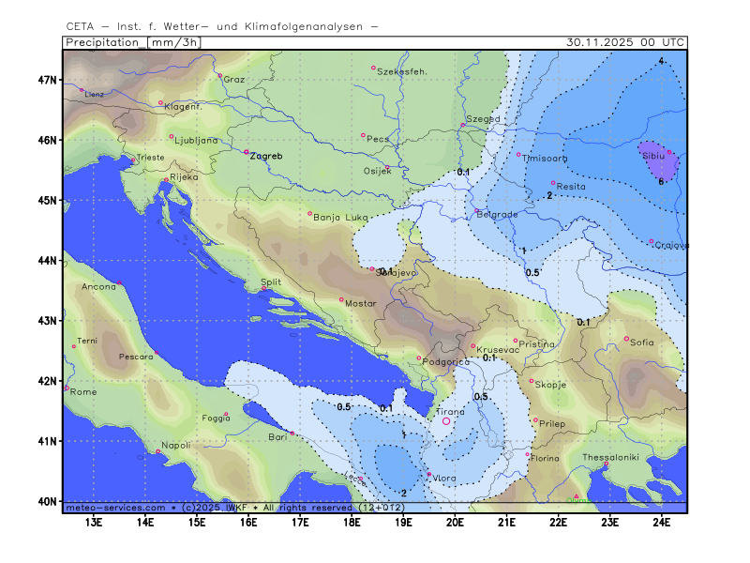Click the Banja Luka city label
Screen dimensions: 750x563
coord(338,218)
